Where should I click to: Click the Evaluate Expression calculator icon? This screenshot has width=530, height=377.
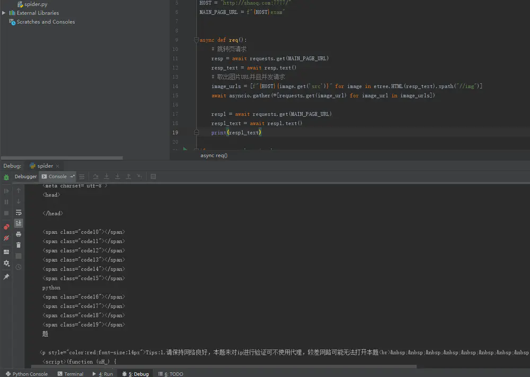[153, 177]
